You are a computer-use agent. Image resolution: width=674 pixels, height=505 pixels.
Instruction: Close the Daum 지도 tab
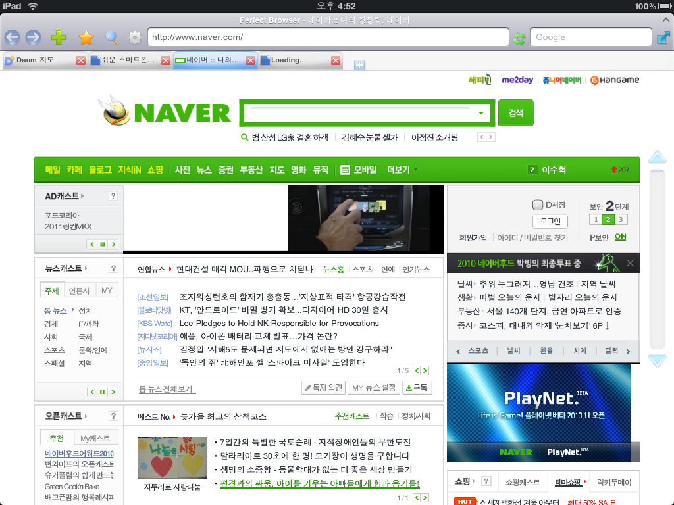(81, 60)
